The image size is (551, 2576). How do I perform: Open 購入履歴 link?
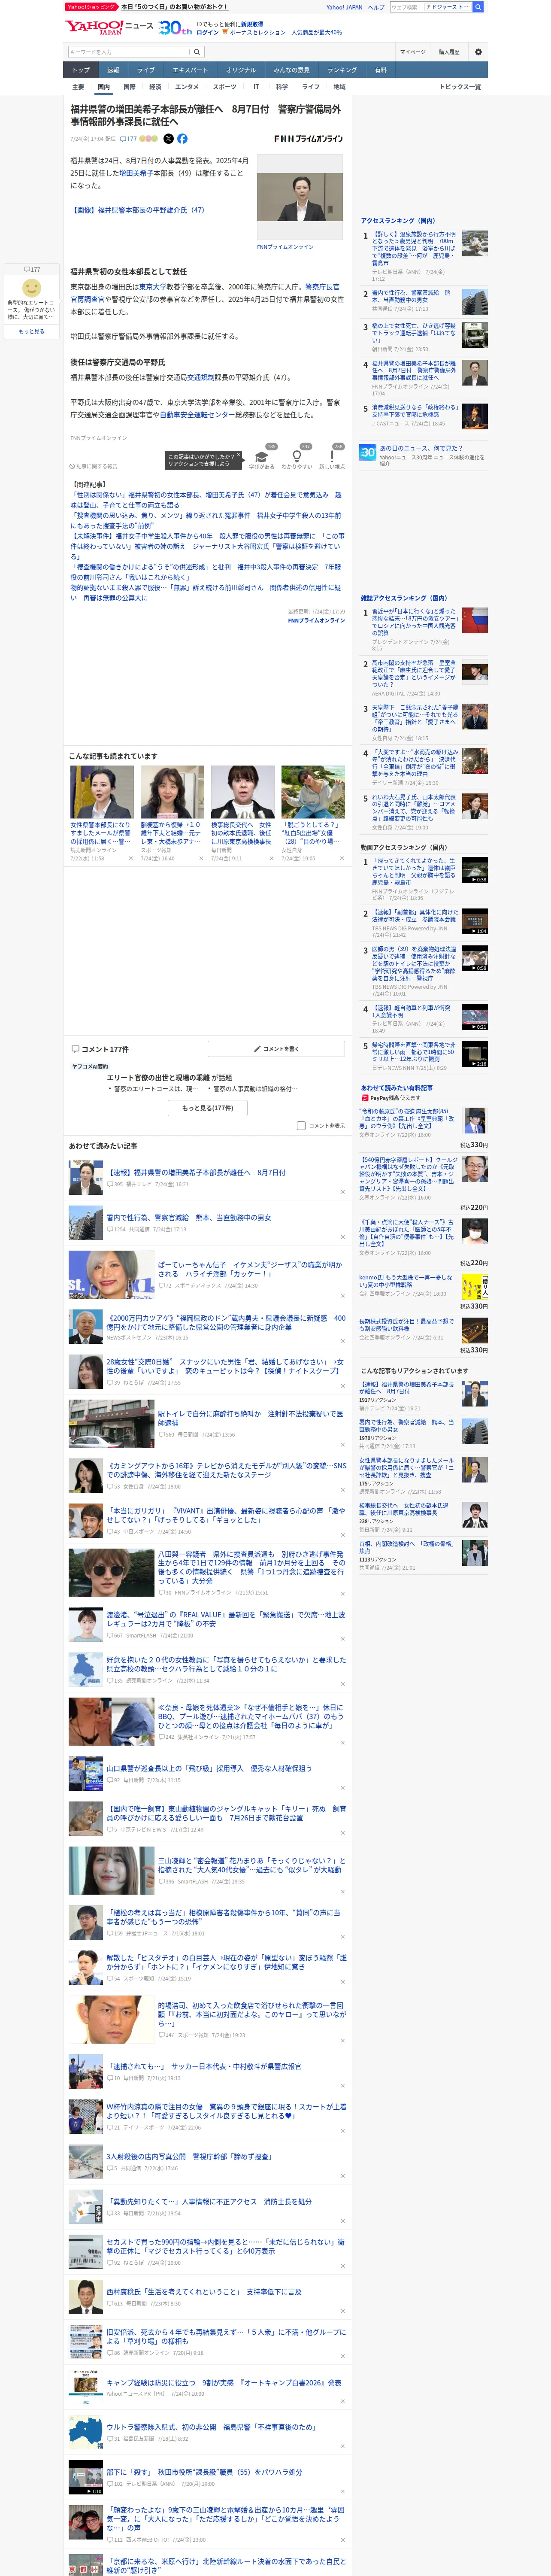pyautogui.click(x=449, y=52)
